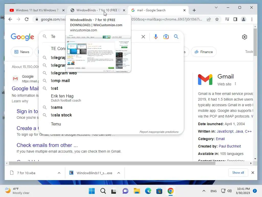Click the horizontal page scrollbar

click(x=112, y=163)
